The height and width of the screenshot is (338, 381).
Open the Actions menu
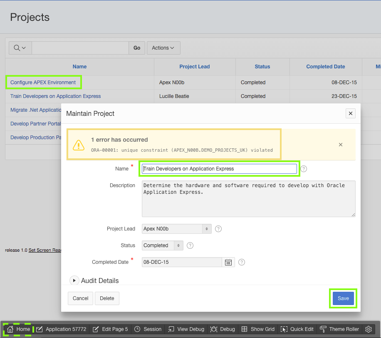click(x=163, y=48)
